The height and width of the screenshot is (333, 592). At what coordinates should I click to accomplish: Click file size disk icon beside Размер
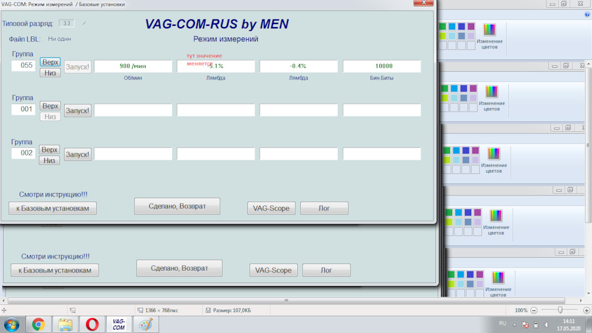(208, 310)
